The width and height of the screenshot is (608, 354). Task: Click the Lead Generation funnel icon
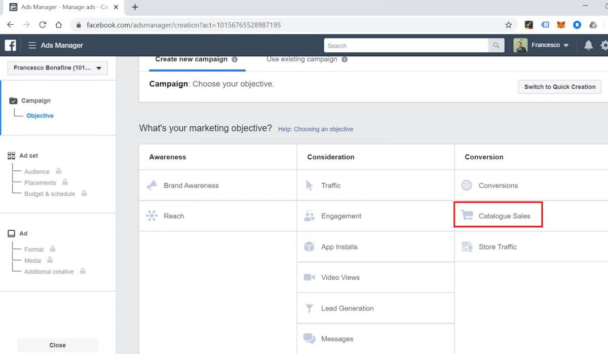click(x=309, y=308)
